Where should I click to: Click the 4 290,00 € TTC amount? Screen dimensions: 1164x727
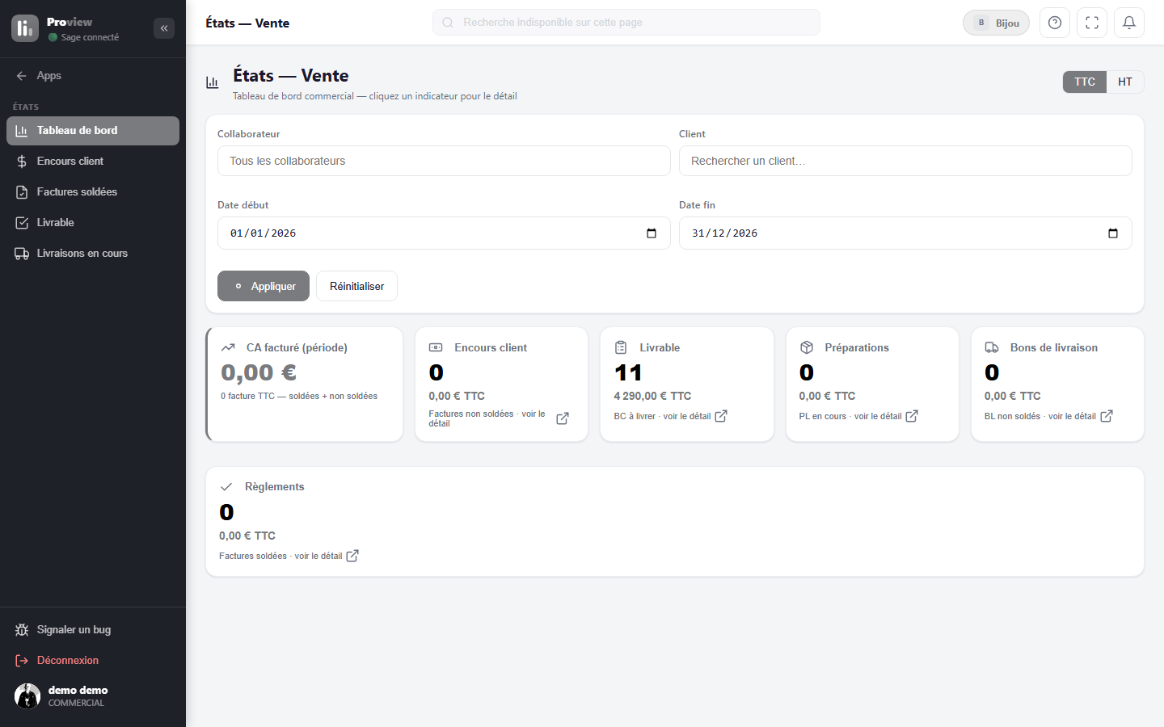(x=652, y=396)
